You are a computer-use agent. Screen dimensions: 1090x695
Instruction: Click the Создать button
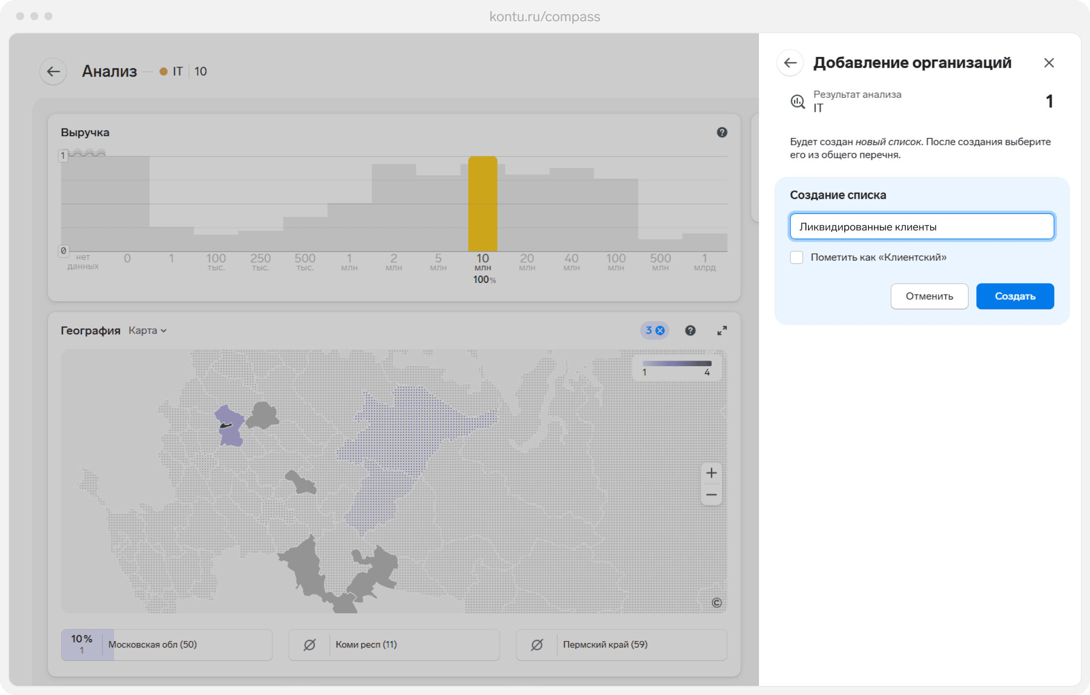(x=1015, y=296)
